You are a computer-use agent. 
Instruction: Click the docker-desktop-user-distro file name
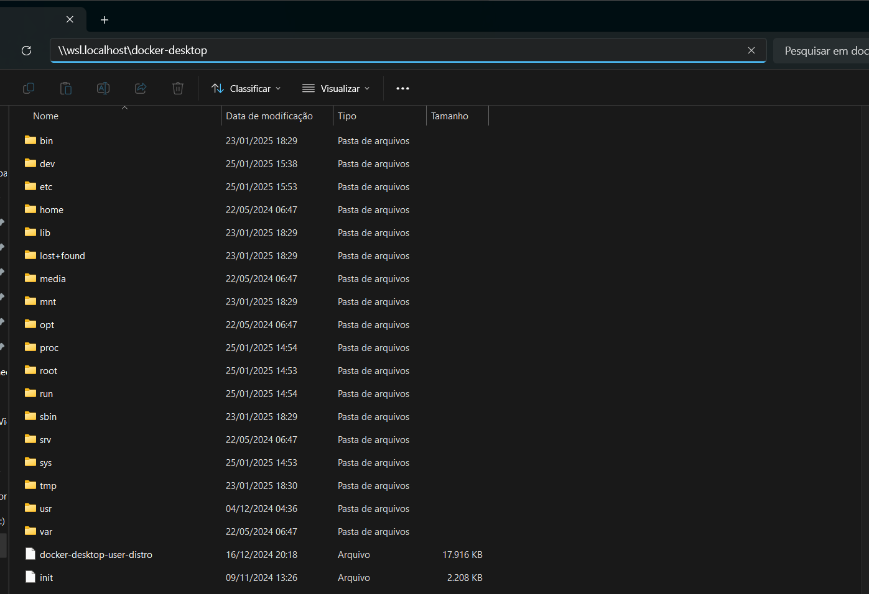pyautogui.click(x=96, y=555)
